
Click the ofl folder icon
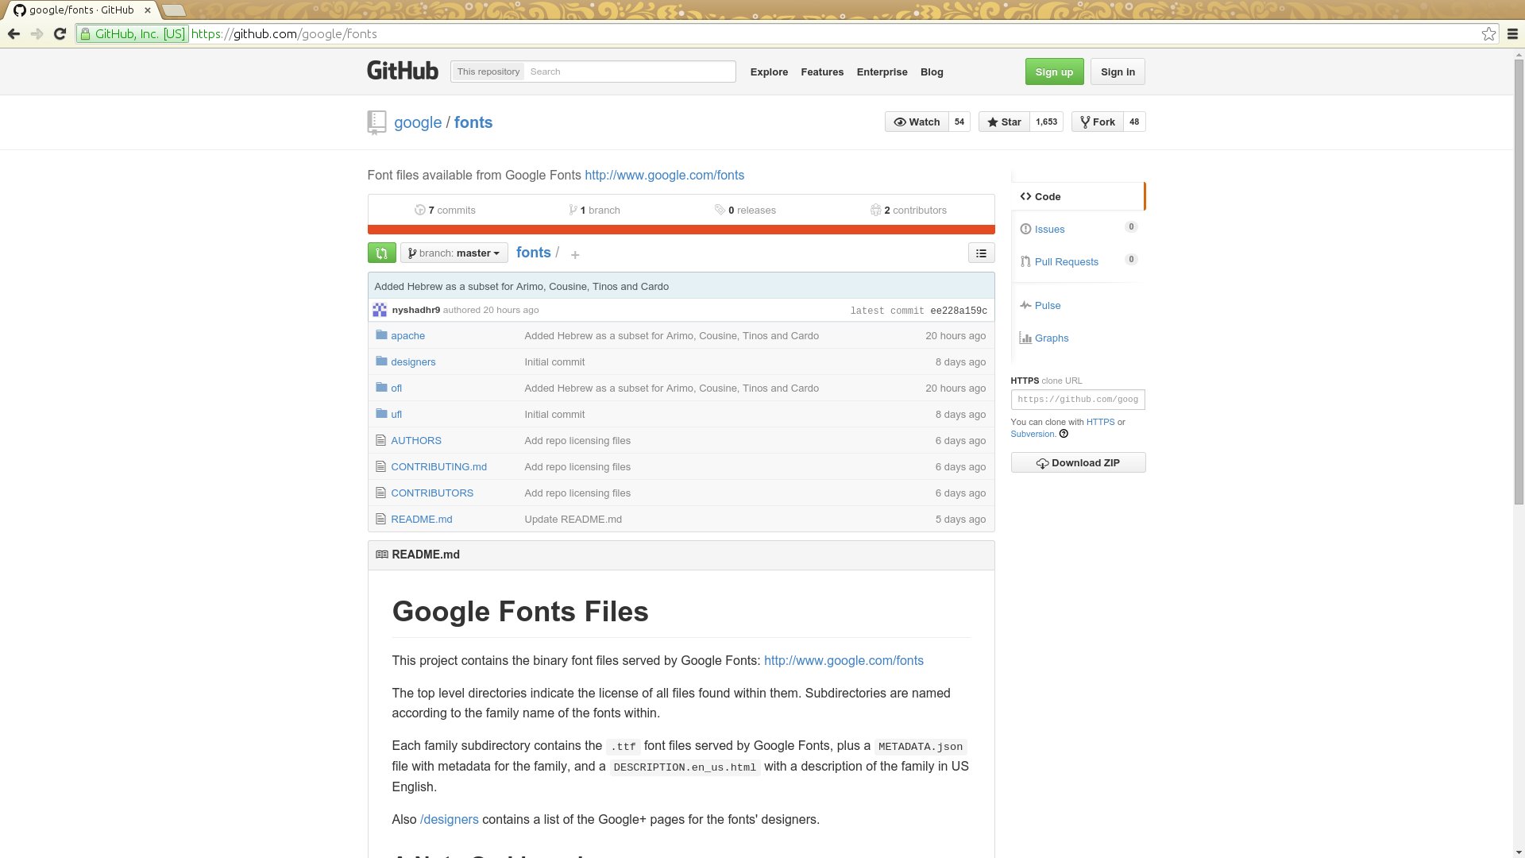(381, 388)
